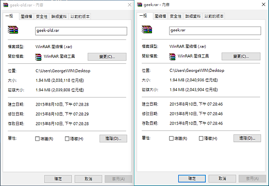
Task: Confirm with 確定 in geek.rar window
Action: (192, 178)
